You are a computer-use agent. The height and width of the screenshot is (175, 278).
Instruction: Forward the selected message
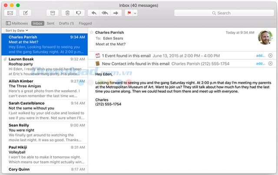(x=116, y=13)
